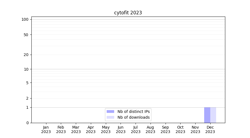Select the 'Mar 2023' x-axis label

[76, 129]
